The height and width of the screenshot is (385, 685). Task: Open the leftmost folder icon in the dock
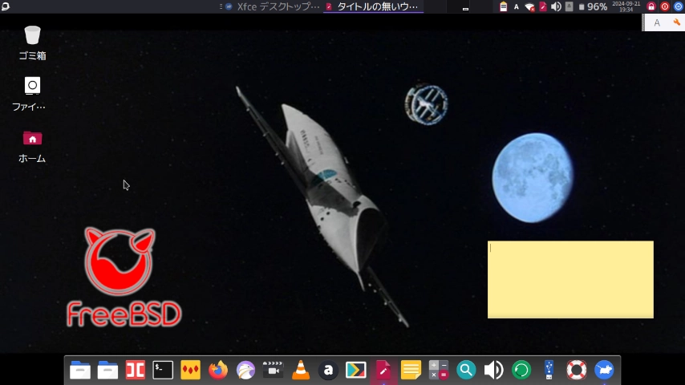click(80, 370)
